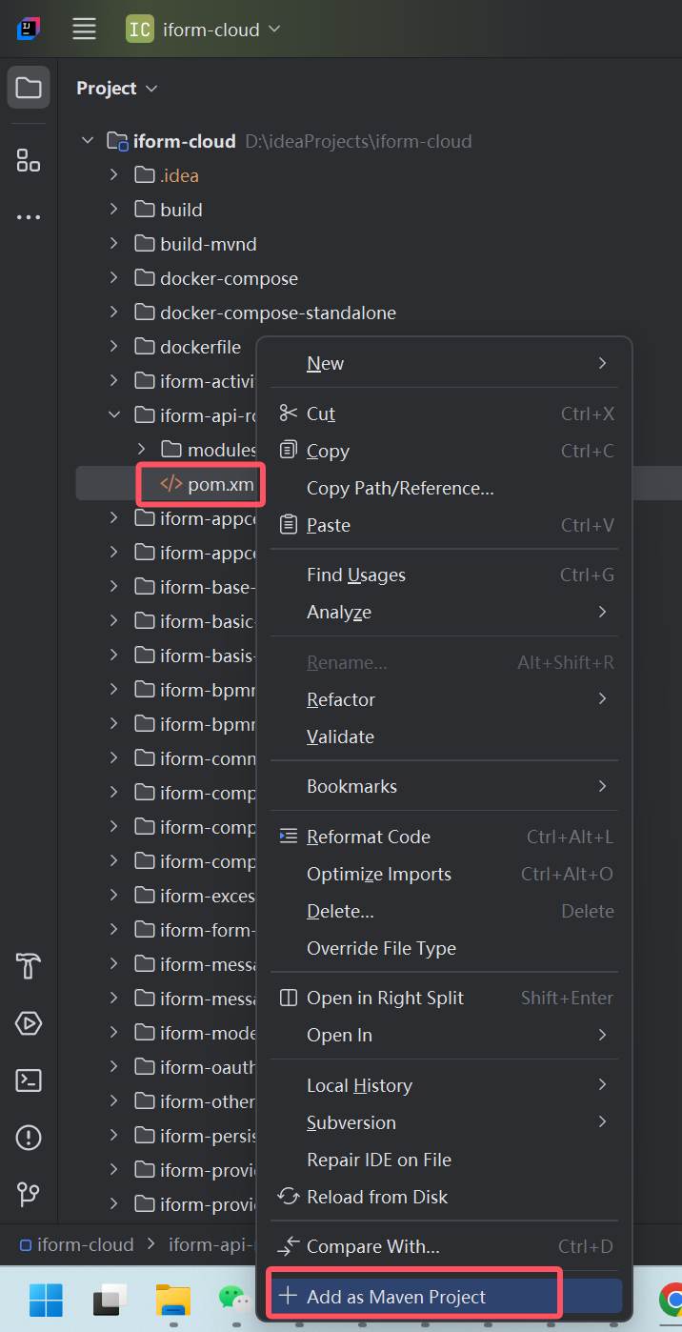
Task: Open the iform-cloud project switcher dropdown
Action: coord(205,29)
